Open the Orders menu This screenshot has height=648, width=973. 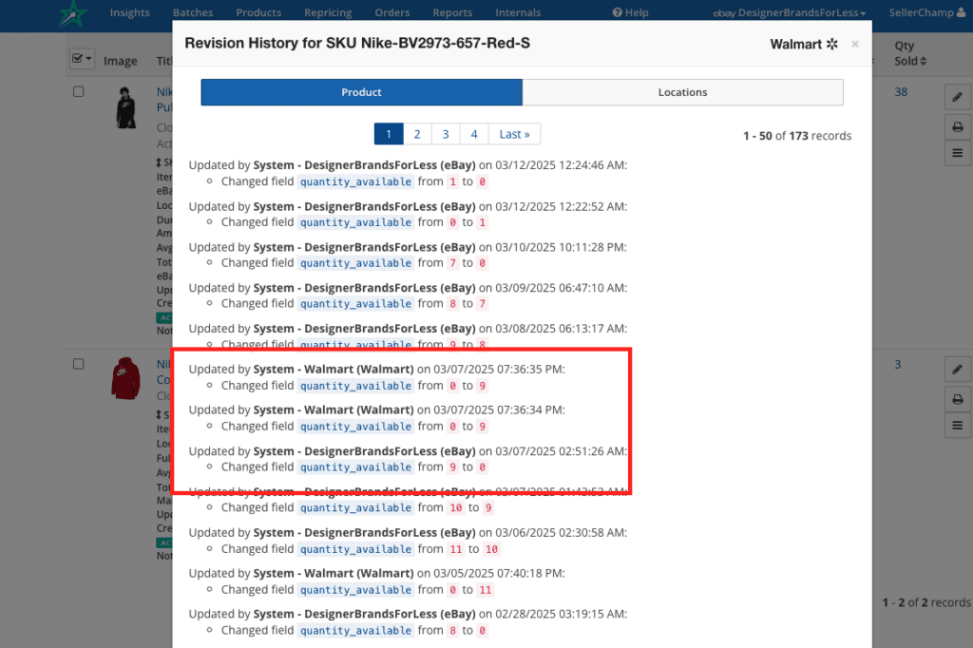pos(392,12)
